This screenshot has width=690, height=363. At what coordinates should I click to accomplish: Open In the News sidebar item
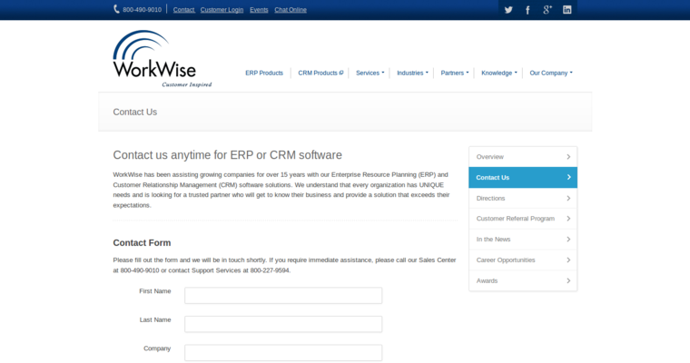pyautogui.click(x=523, y=240)
